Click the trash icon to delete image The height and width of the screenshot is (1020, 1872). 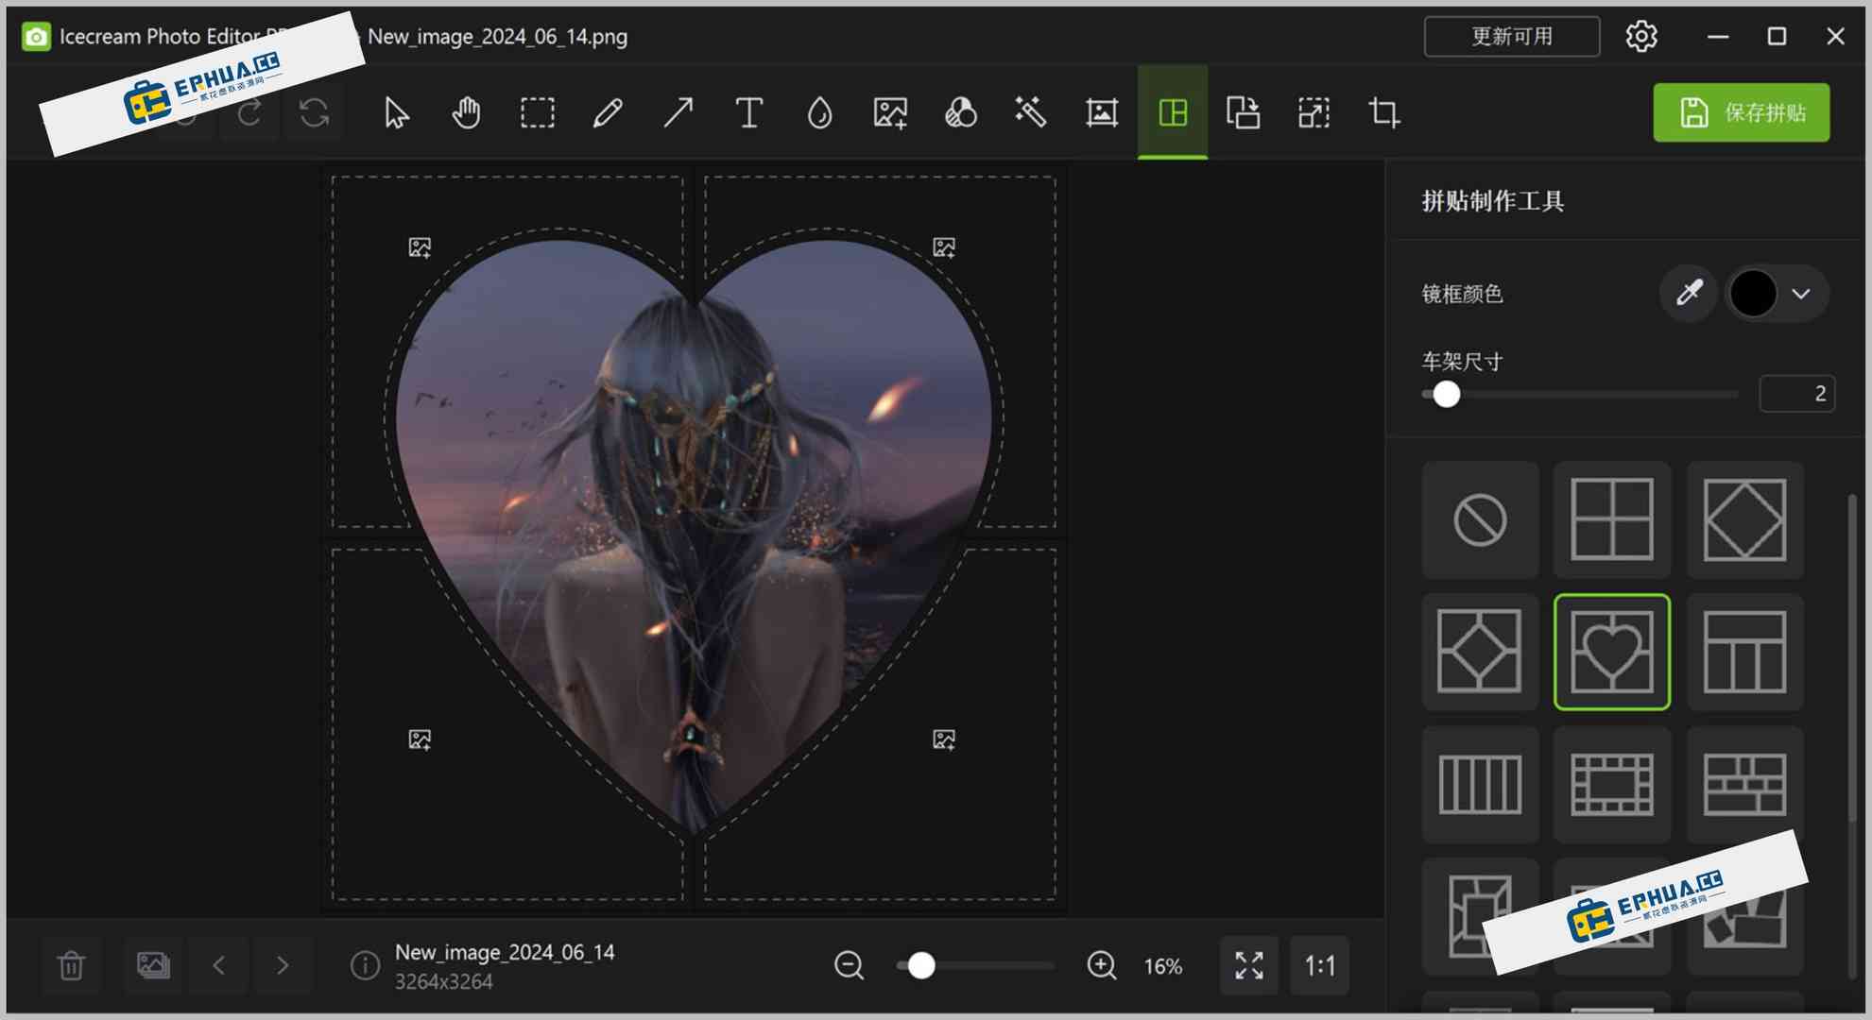click(70, 965)
